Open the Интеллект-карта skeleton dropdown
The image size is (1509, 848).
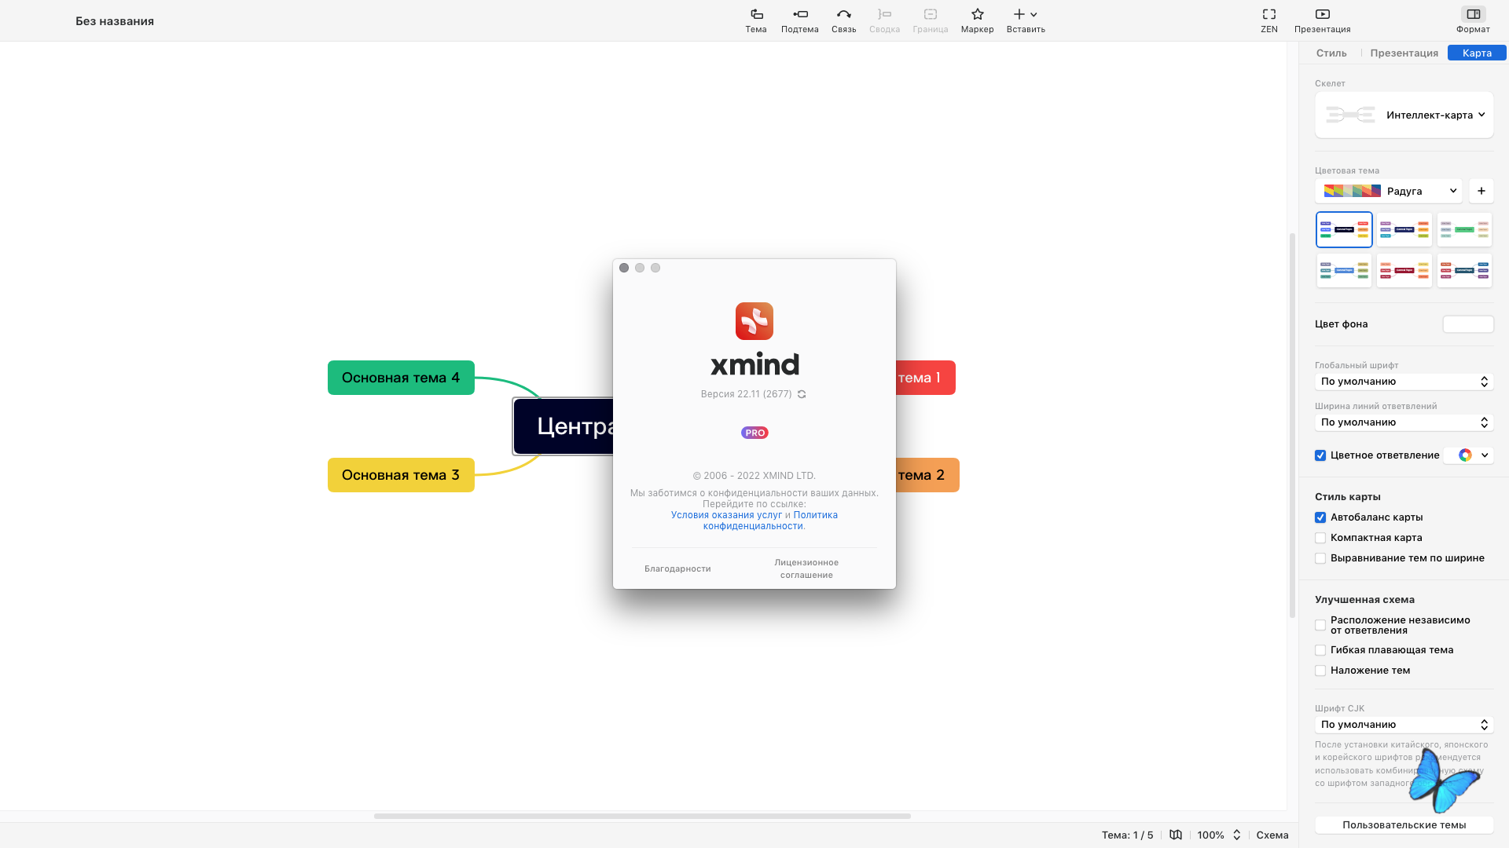tap(1404, 115)
